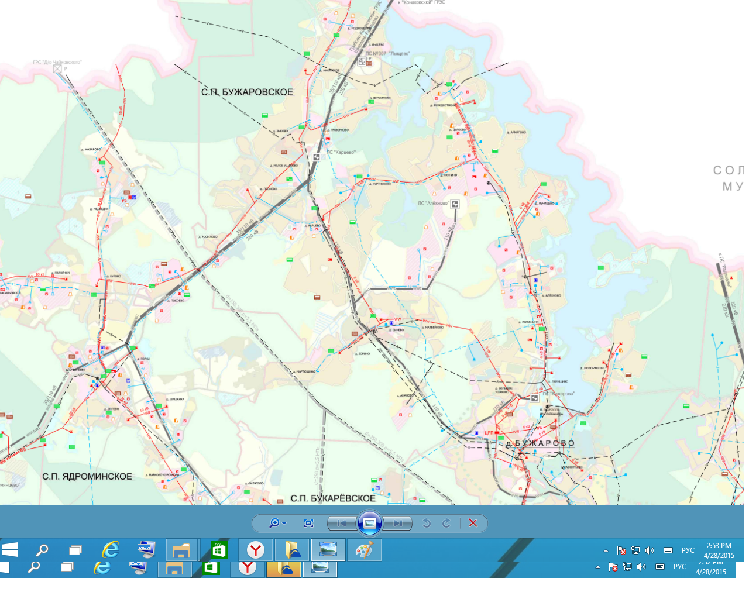Switch input language via upper РУС indicator
The image size is (749, 599).
click(x=688, y=550)
